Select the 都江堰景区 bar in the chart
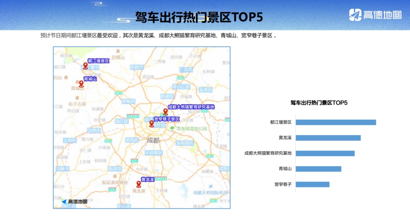 [x=336, y=122]
